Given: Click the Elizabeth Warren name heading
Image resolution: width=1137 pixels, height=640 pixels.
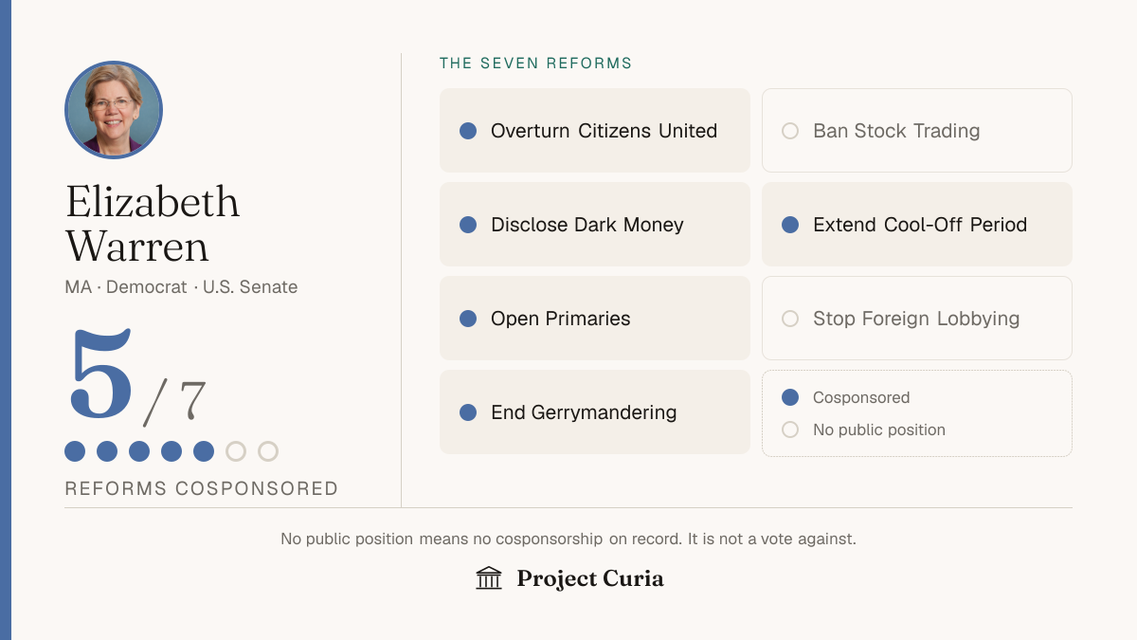Looking at the screenshot, I should 153,224.
